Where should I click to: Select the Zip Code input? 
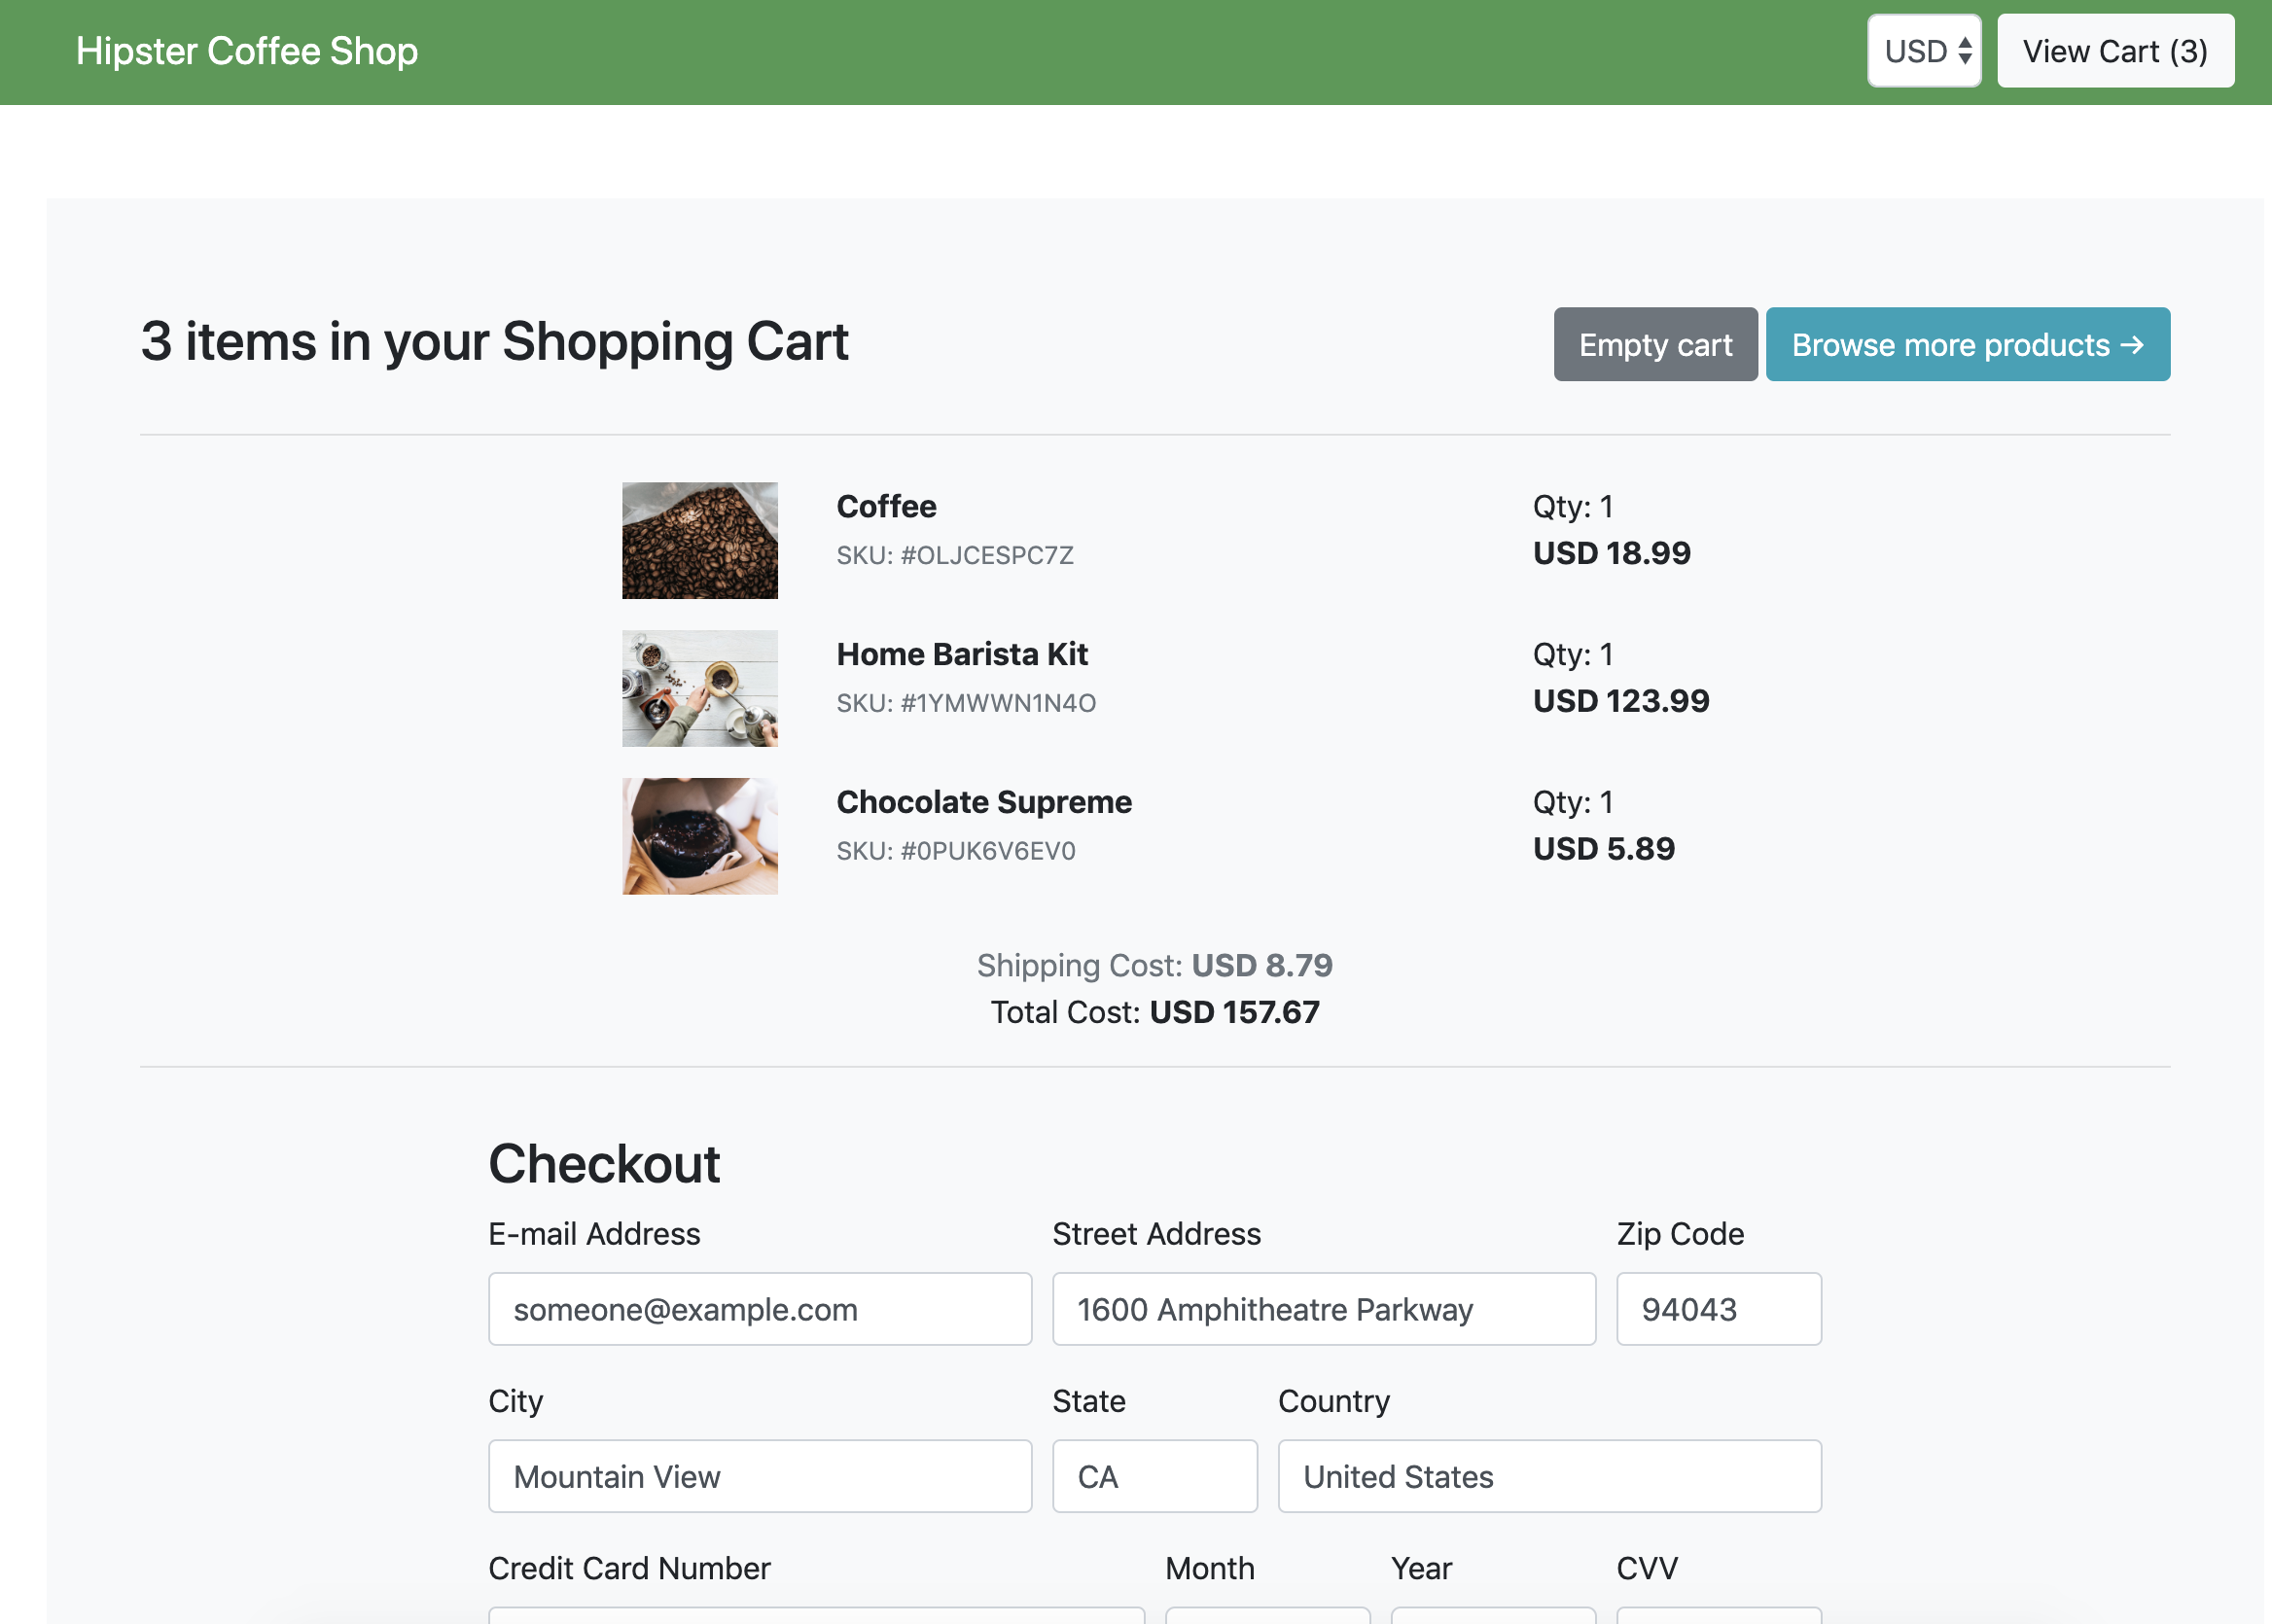coord(1718,1309)
